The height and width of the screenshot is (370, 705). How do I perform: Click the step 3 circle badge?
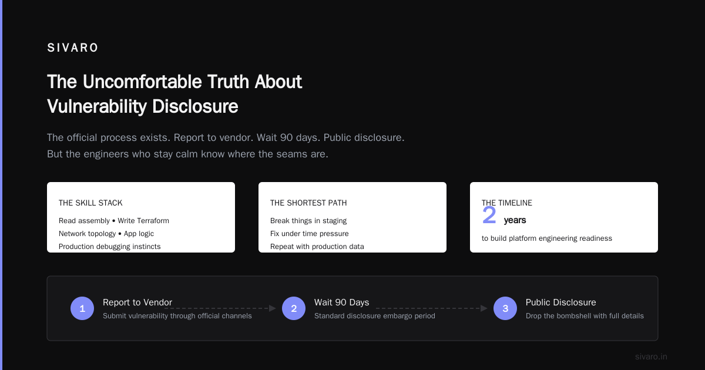505,308
